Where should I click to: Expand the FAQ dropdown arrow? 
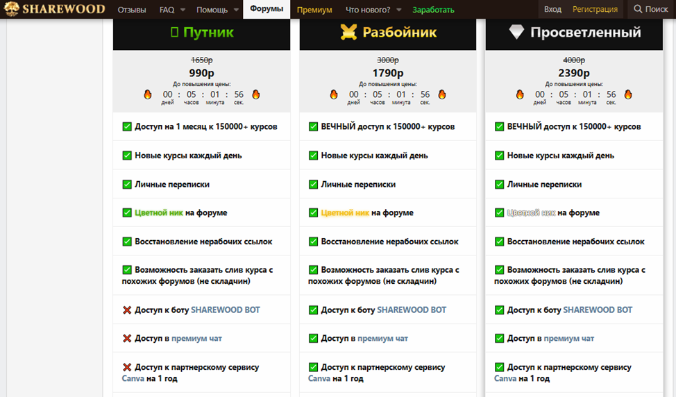click(183, 10)
